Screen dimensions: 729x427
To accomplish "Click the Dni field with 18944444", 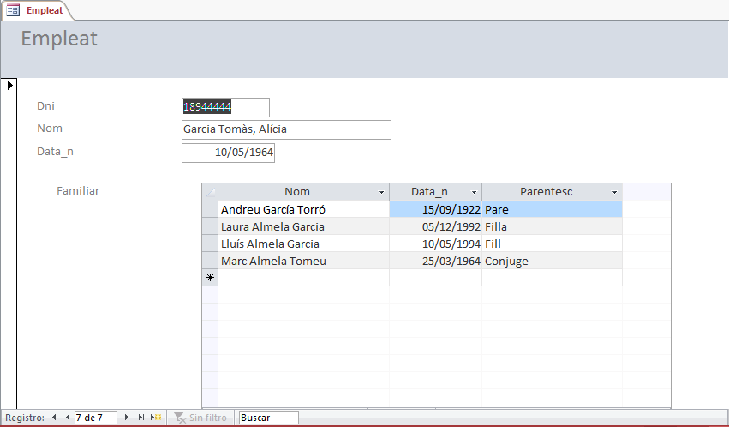I will (x=226, y=106).
